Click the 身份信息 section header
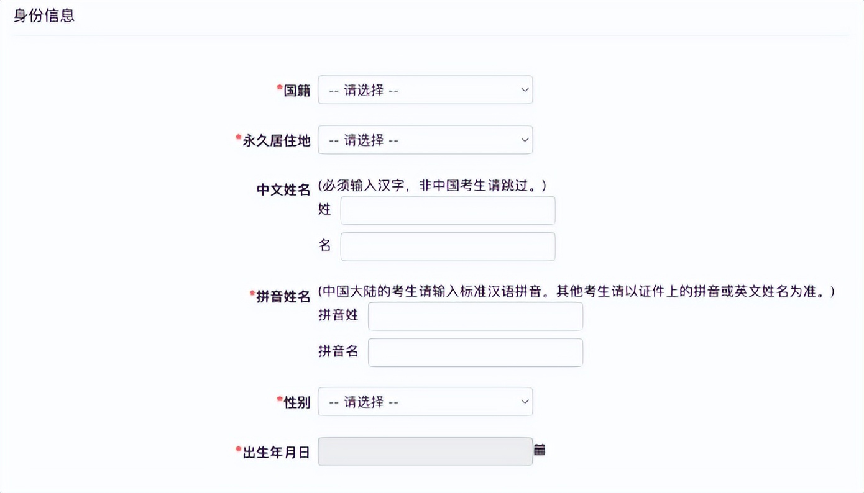This screenshot has width=864, height=493. [x=44, y=16]
